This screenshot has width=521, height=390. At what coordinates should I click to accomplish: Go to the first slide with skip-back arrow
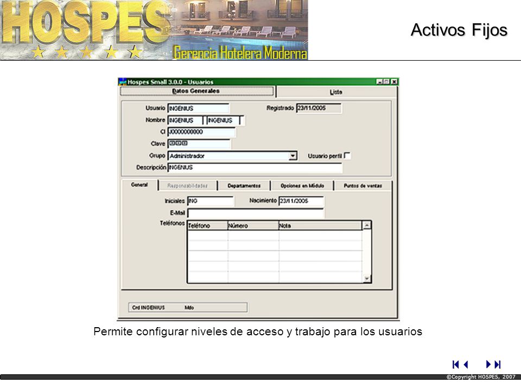point(455,365)
